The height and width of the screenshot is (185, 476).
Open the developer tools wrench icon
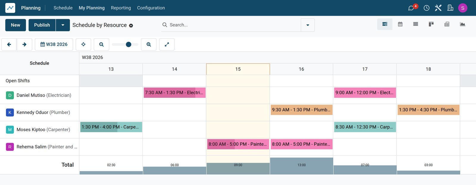tap(438, 8)
